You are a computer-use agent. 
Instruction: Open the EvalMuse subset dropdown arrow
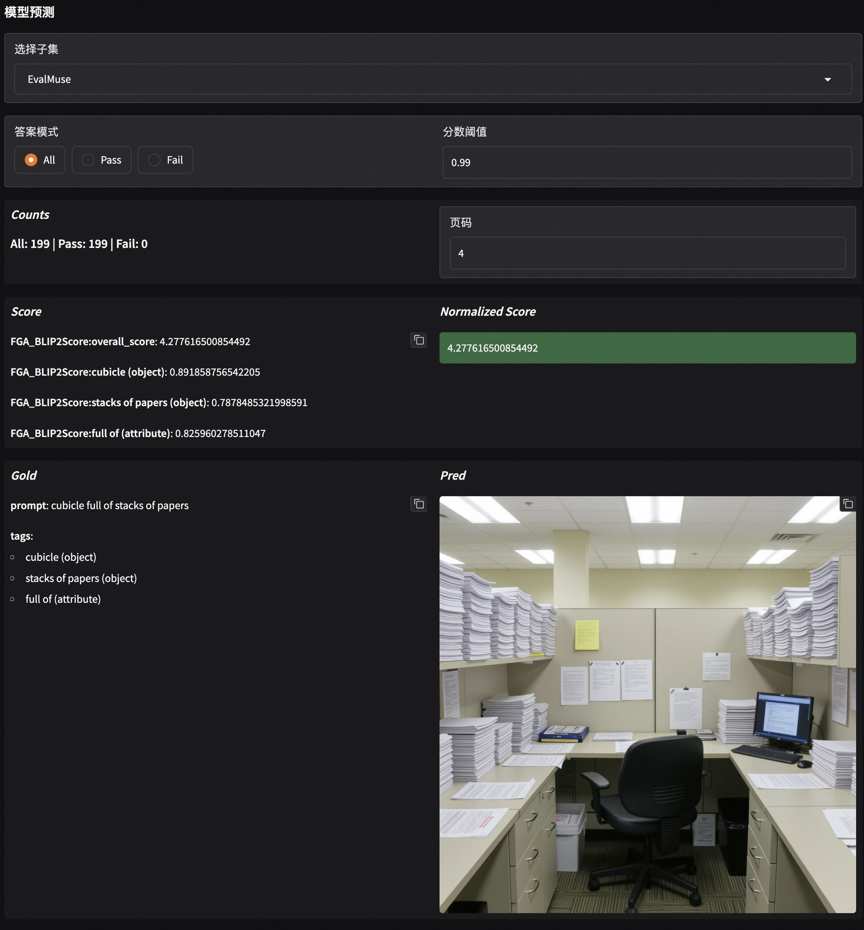[x=827, y=80]
